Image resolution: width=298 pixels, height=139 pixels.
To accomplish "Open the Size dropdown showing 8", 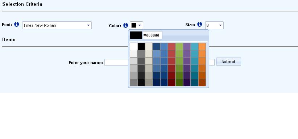I will click(214, 25).
